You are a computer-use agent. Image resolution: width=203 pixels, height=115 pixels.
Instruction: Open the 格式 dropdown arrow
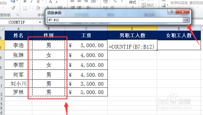156,5
